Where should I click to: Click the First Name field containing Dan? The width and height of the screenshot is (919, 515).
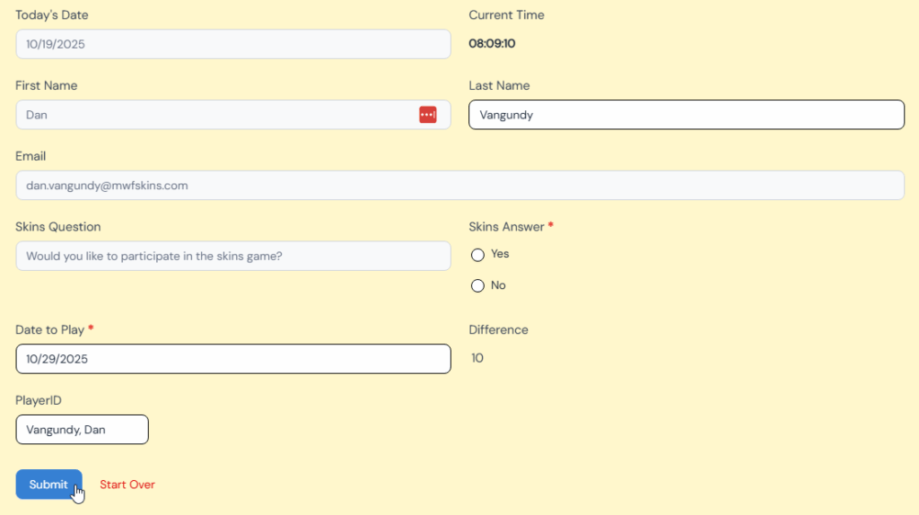coord(215,115)
